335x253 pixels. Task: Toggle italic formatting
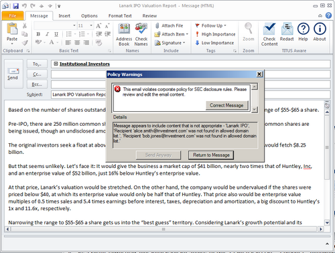click(x=47, y=34)
